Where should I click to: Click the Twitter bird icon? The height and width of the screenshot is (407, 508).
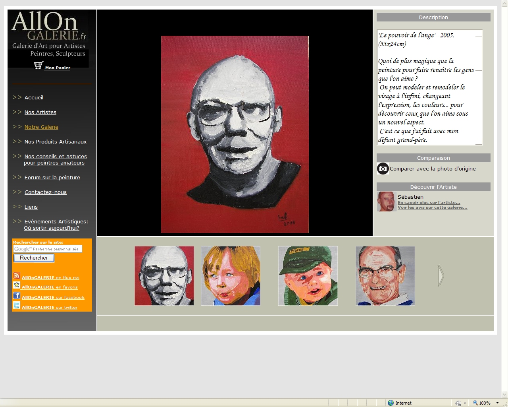coord(17,305)
